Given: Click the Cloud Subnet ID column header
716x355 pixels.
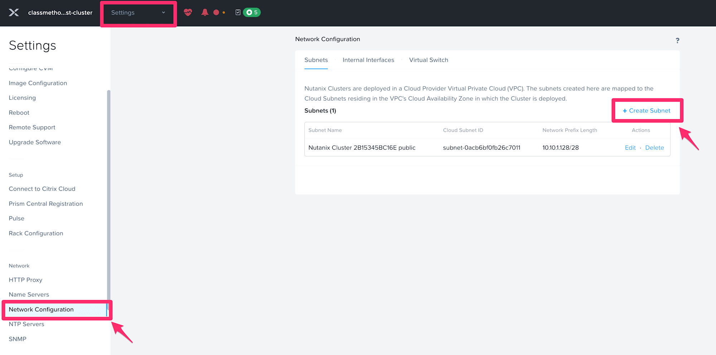Looking at the screenshot, I should pos(463,130).
